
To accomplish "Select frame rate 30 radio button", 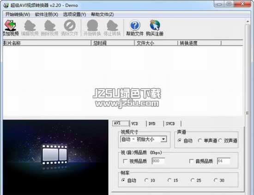I will pos(216,180).
